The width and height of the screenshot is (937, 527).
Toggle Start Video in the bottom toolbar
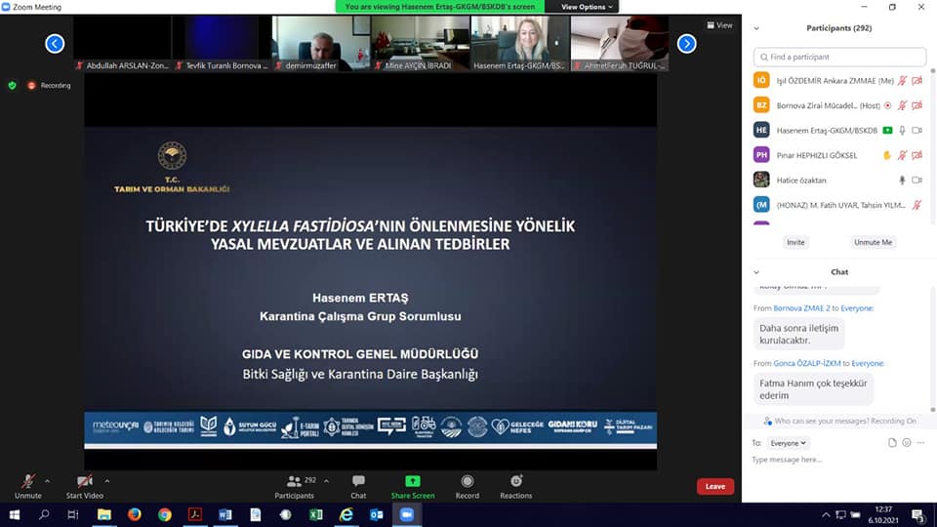coord(85,485)
